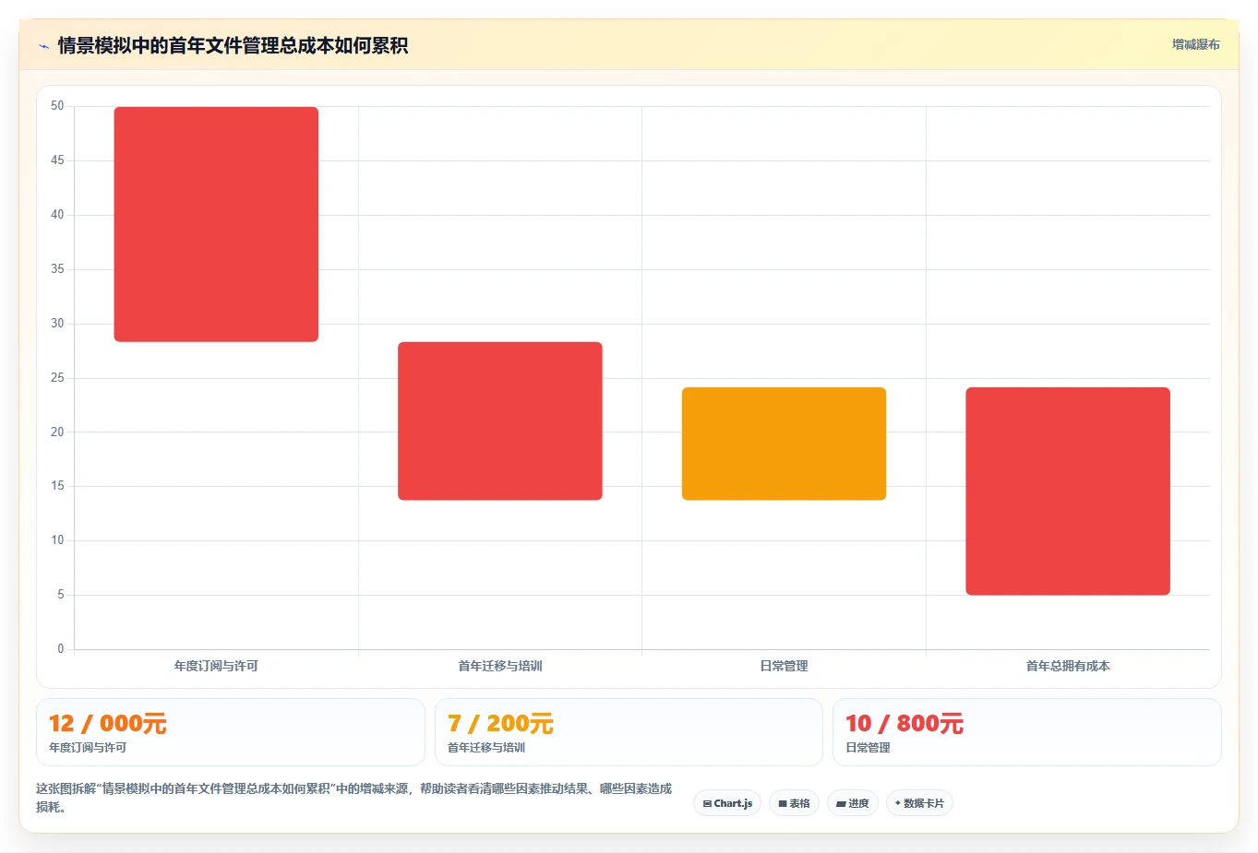The height and width of the screenshot is (853, 1258).
Task: Select the 表格 tag chip
Action: 794,803
